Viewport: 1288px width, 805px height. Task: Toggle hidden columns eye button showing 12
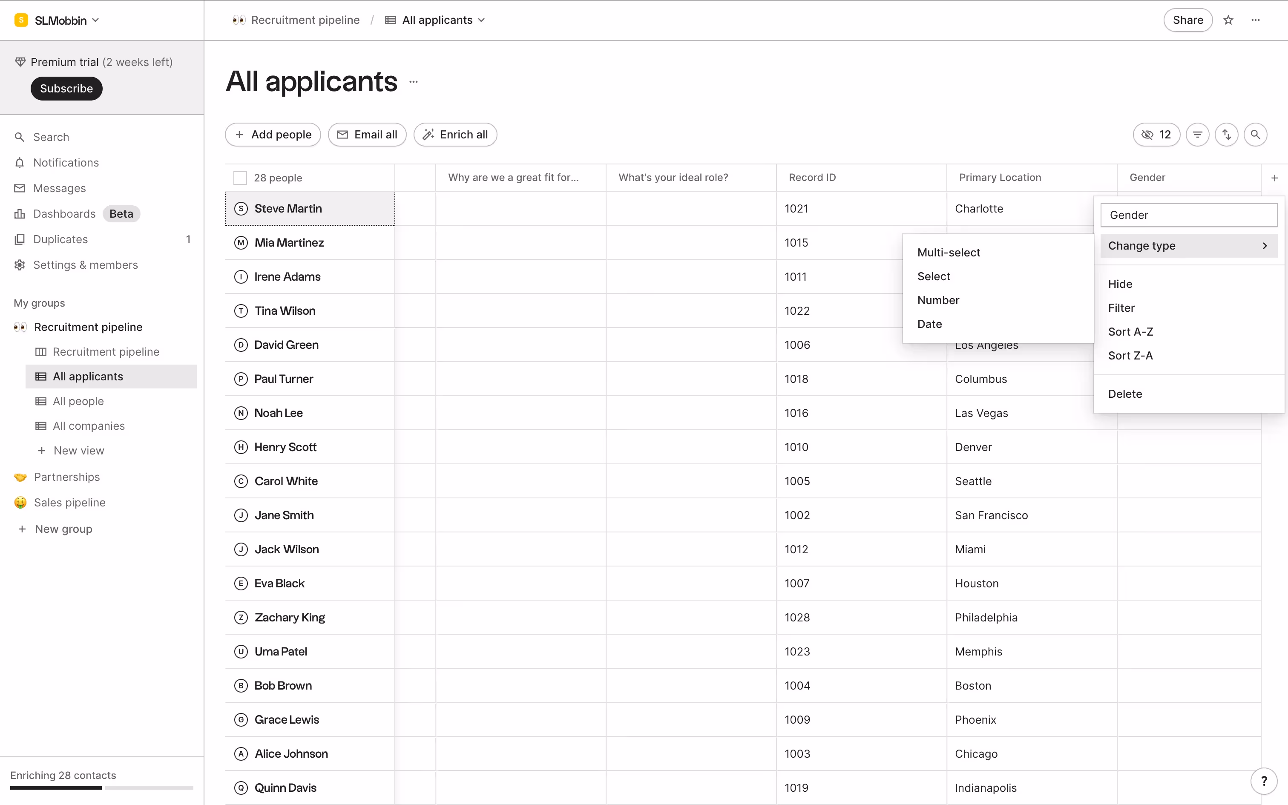[x=1156, y=135]
